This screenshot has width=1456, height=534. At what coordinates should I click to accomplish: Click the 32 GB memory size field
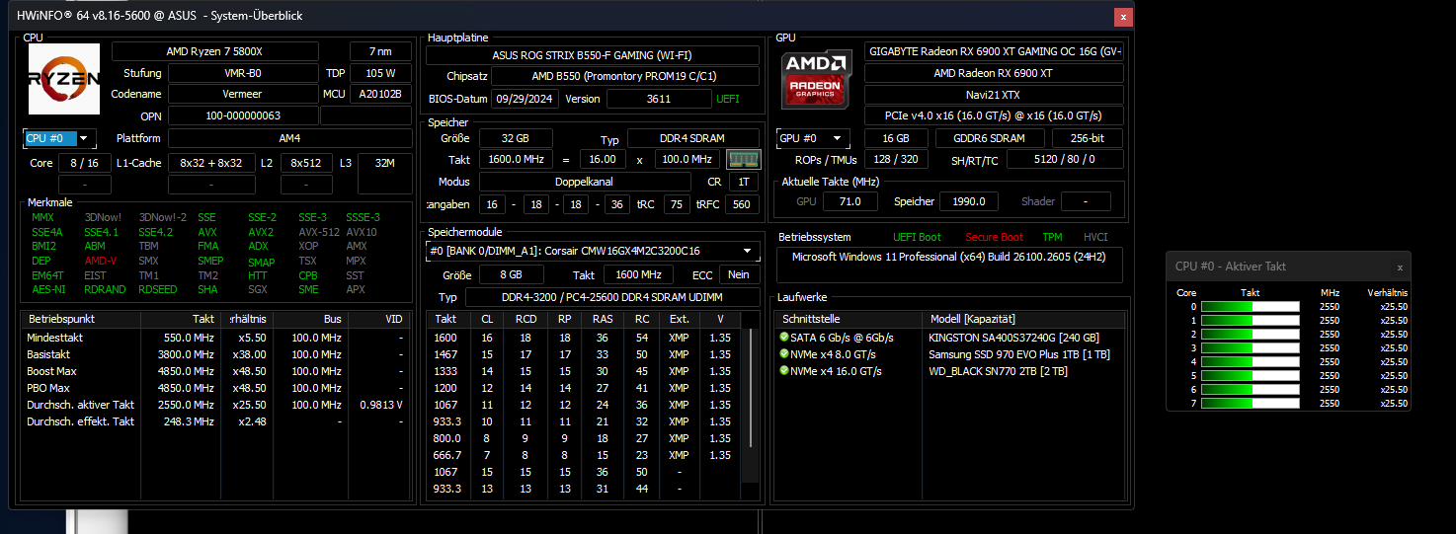516,139
